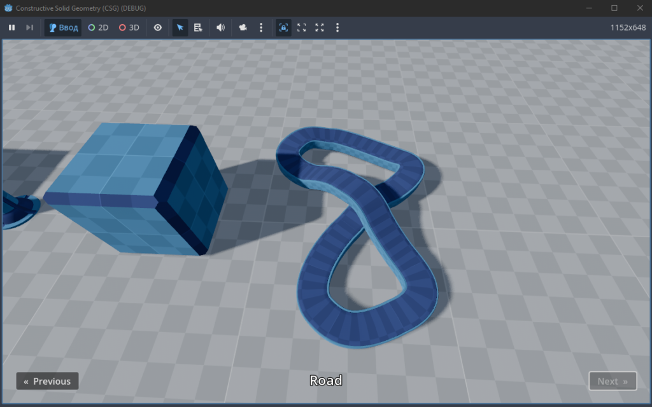The width and height of the screenshot is (652, 407).
Task: Click the expand icon with four outward arrows
Action: point(320,27)
